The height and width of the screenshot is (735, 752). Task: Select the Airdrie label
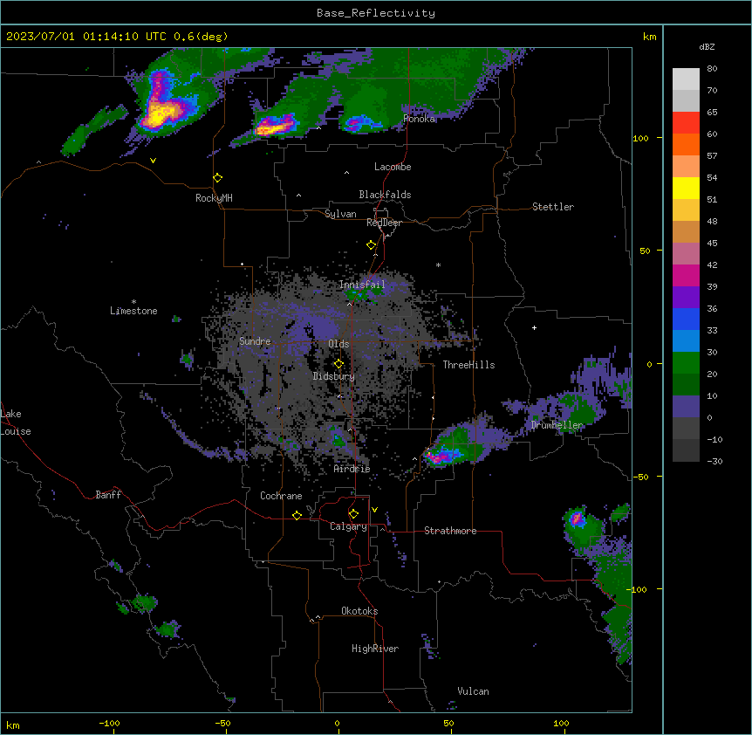(352, 469)
